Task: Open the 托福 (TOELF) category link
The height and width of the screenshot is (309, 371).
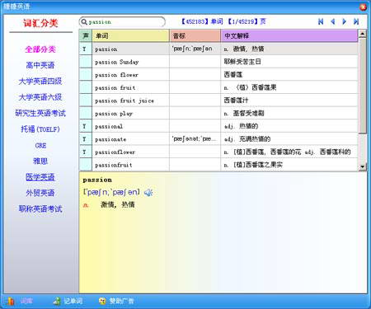Action: pyautogui.click(x=40, y=129)
